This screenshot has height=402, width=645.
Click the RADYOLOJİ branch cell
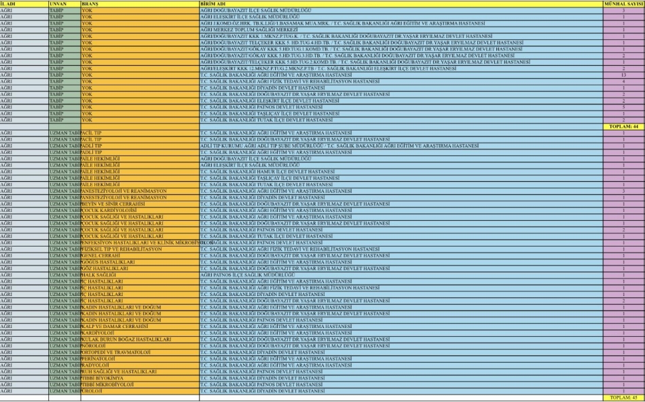(140, 365)
